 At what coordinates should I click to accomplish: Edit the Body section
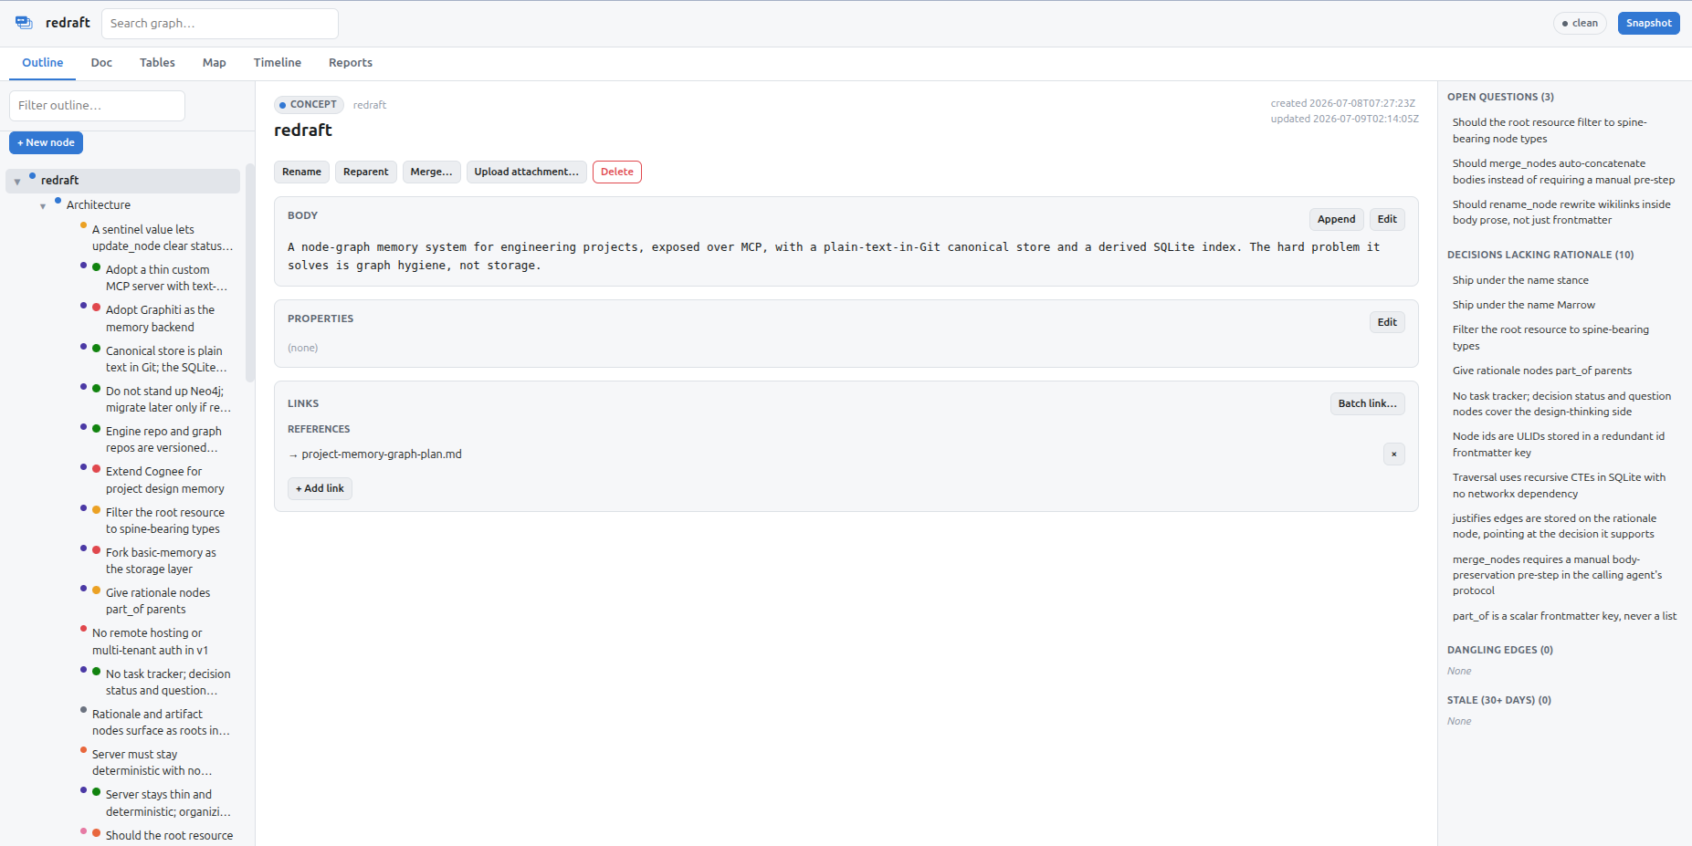pos(1387,219)
